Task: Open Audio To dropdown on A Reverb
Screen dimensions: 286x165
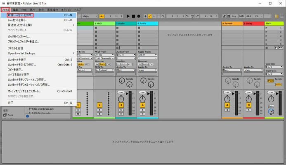Action: click(x=232, y=70)
